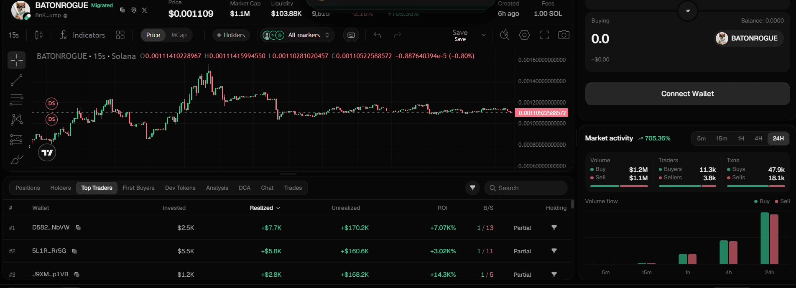Image resolution: width=796 pixels, height=288 pixels.
Task: Save the chart layout
Action: (x=460, y=35)
